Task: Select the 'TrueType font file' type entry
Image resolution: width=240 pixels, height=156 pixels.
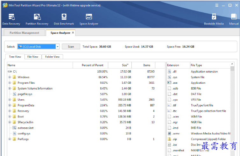Action: tap(202, 105)
